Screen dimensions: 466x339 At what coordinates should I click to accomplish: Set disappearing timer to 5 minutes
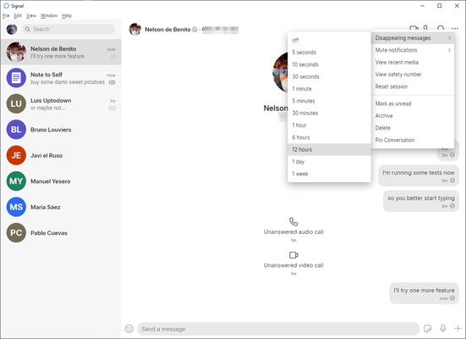coord(329,101)
